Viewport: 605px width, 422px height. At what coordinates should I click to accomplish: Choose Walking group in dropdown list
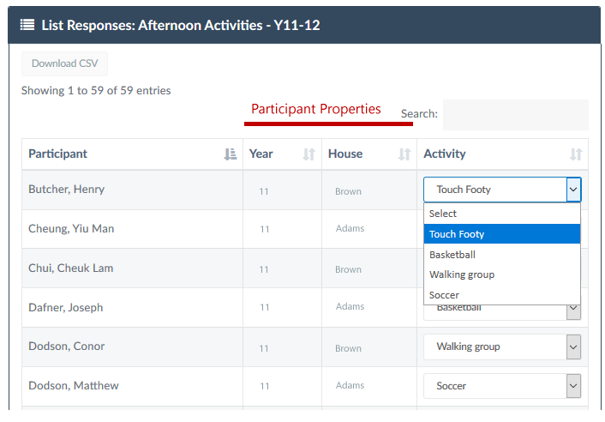tap(502, 274)
